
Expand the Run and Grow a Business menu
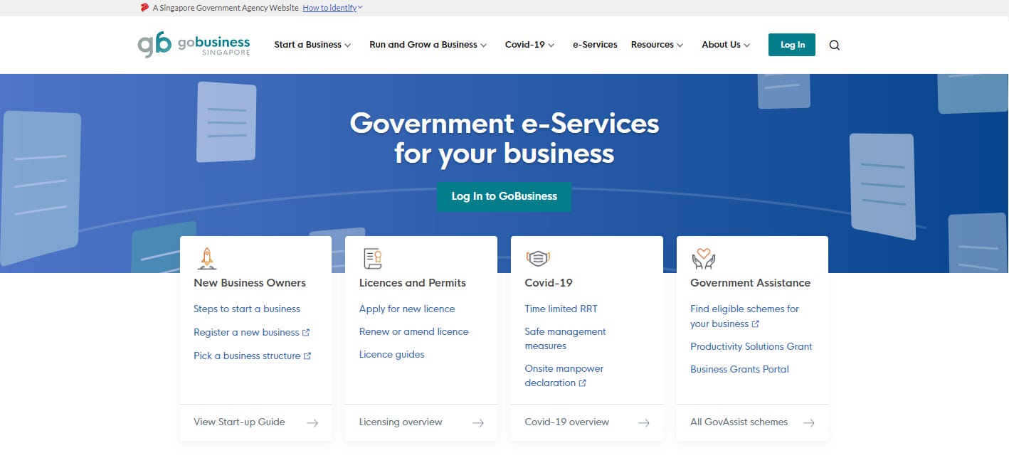pos(428,45)
